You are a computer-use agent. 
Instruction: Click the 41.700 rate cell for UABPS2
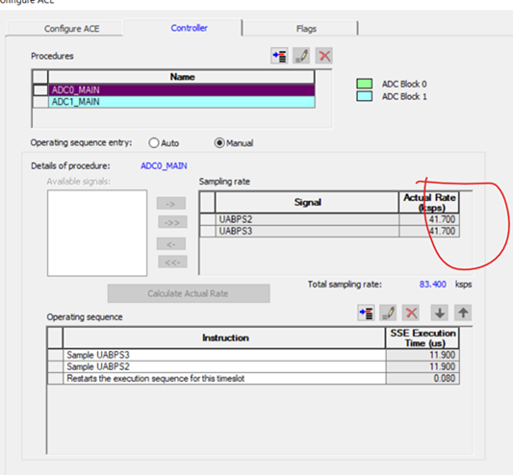[429, 219]
